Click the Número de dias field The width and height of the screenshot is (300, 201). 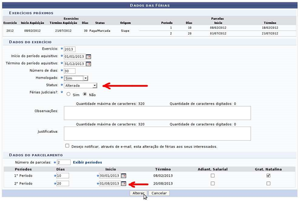[70, 71]
